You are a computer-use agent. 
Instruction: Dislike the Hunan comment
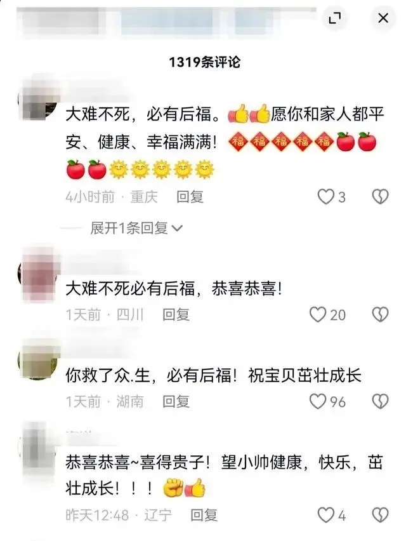tap(380, 401)
